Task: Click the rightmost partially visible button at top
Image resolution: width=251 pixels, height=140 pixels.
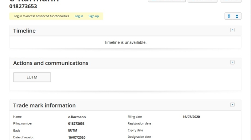Action: pos(231,1)
